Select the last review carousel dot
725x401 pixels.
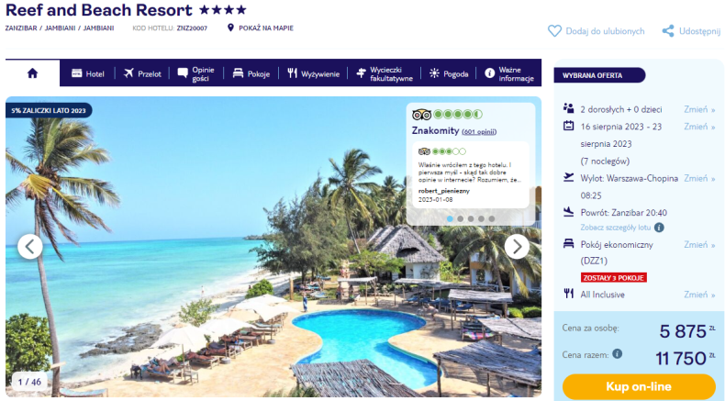492,218
